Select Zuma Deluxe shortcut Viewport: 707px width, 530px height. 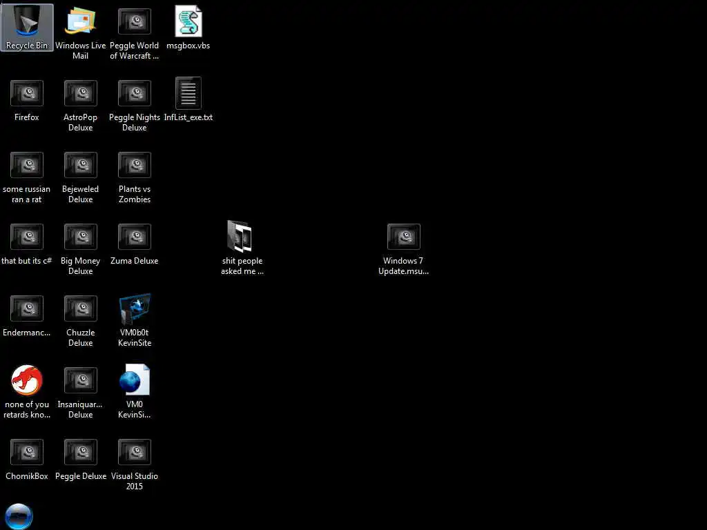coord(135,244)
